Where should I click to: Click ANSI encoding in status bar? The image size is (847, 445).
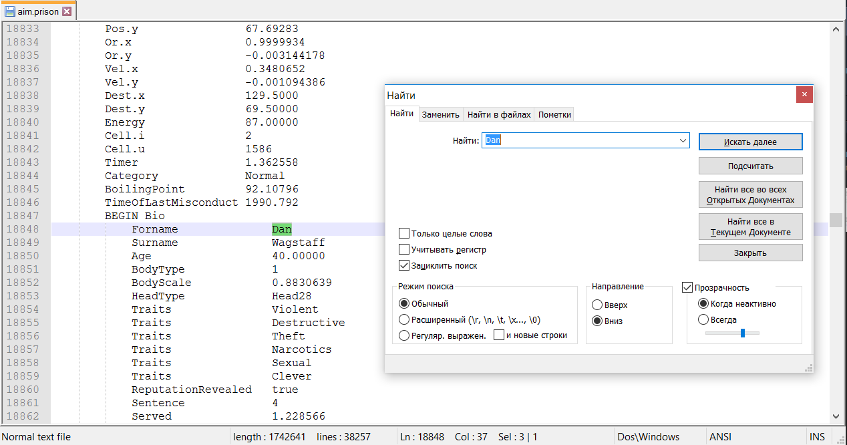click(722, 437)
